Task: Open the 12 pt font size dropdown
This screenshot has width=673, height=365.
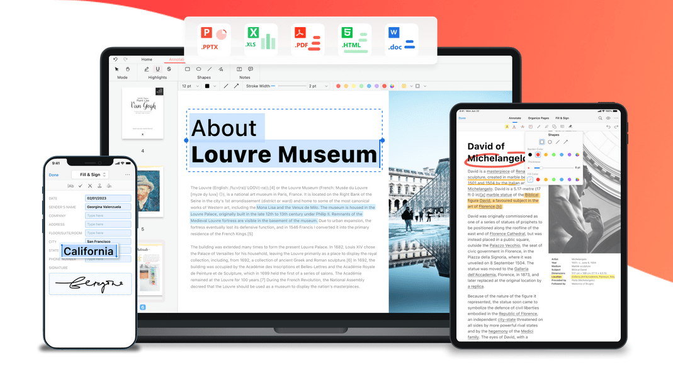Action: (190, 86)
